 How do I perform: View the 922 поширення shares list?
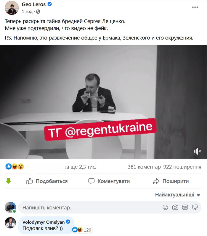coord(182,167)
